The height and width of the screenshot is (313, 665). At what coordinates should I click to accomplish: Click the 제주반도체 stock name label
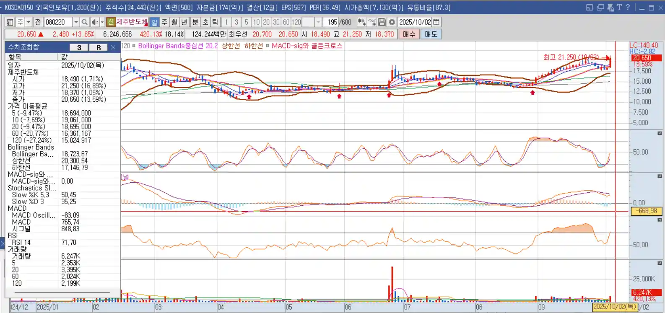pos(132,22)
